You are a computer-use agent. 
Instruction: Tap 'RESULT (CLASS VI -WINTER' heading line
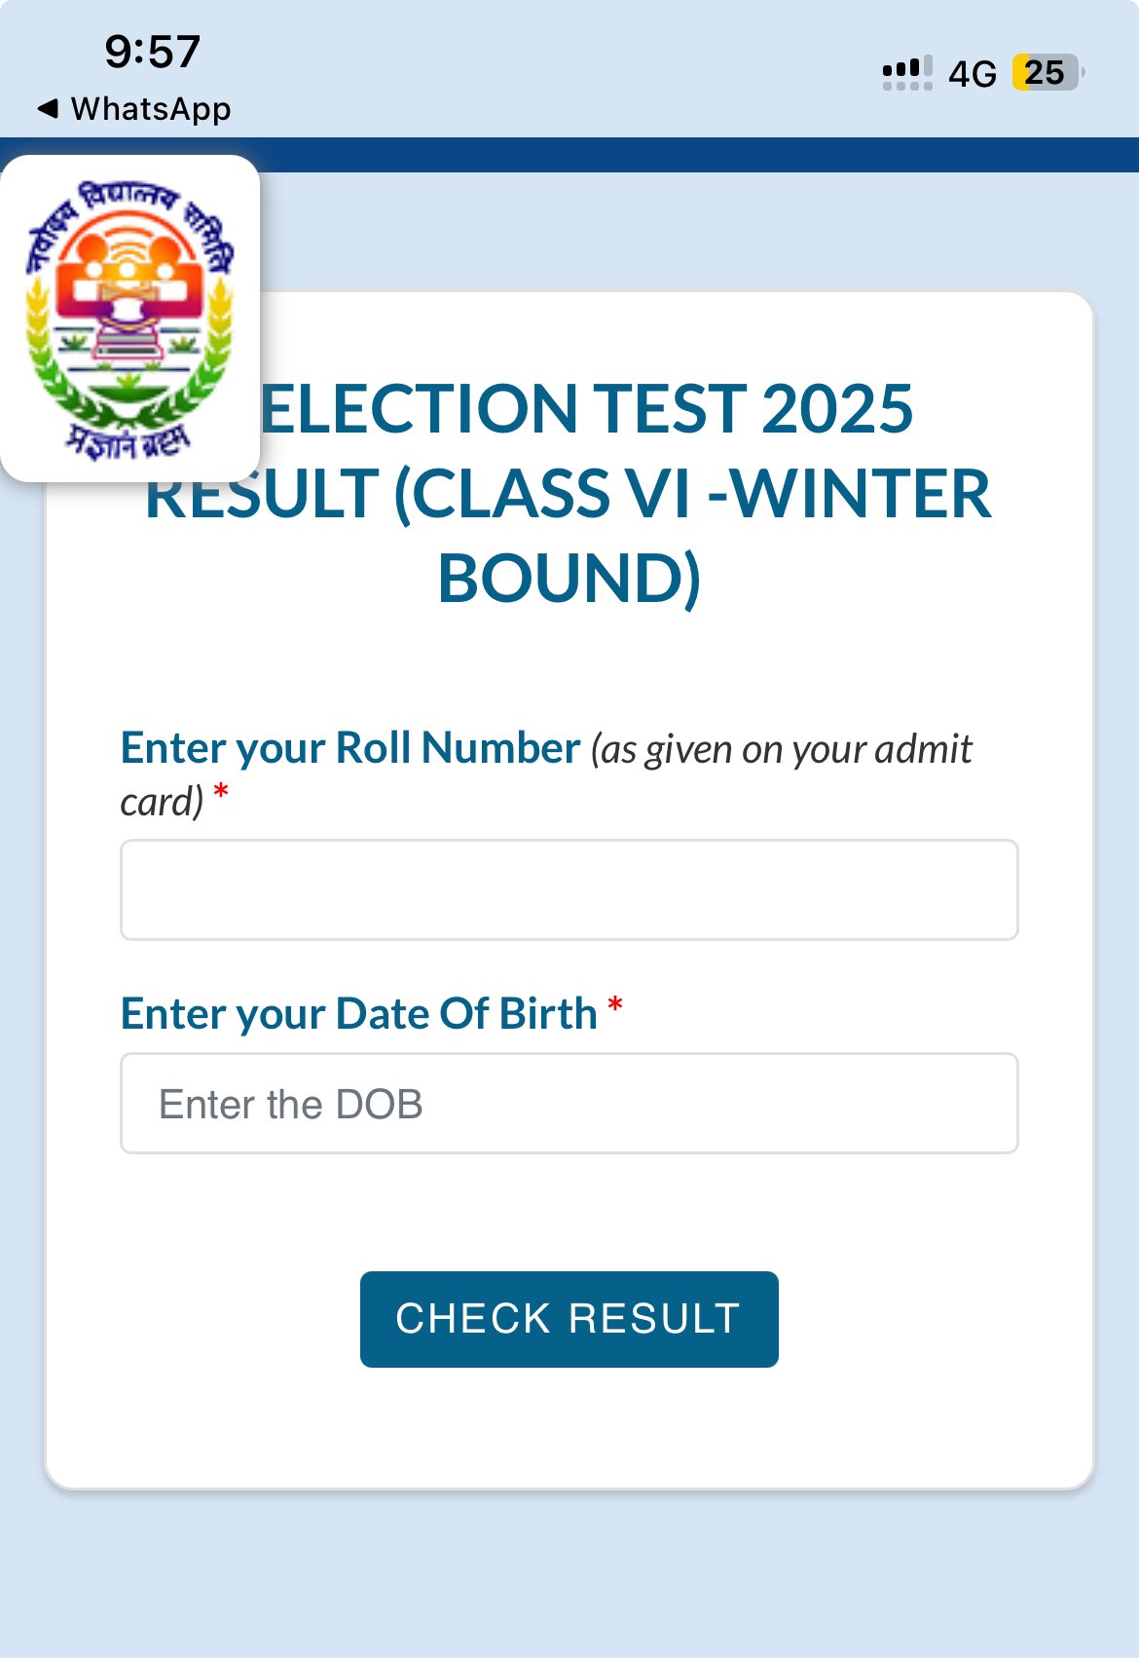pyautogui.click(x=569, y=493)
